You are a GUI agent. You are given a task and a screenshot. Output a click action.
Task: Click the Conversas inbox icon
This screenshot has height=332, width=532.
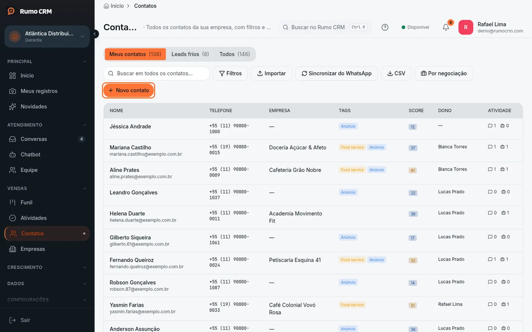click(13, 139)
